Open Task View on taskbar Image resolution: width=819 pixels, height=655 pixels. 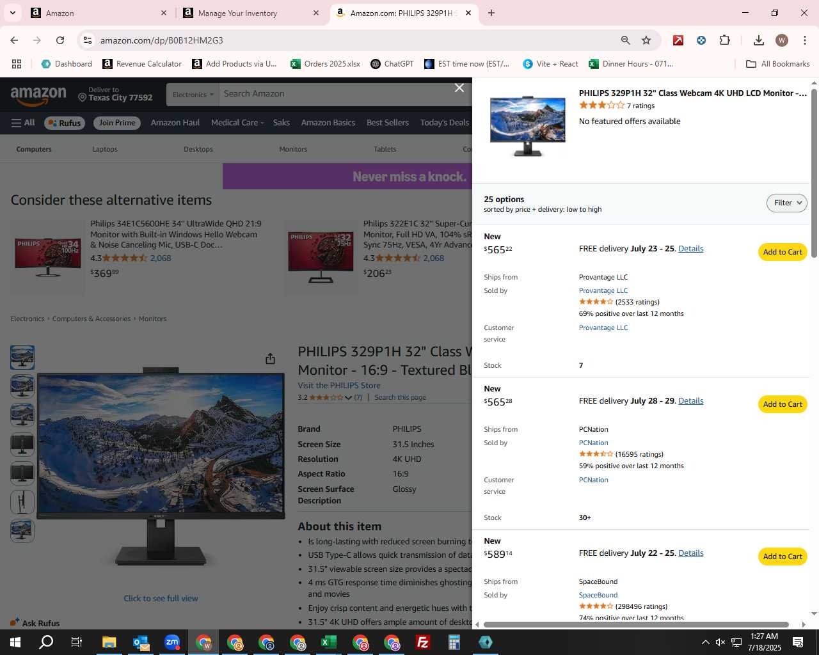pyautogui.click(x=77, y=642)
